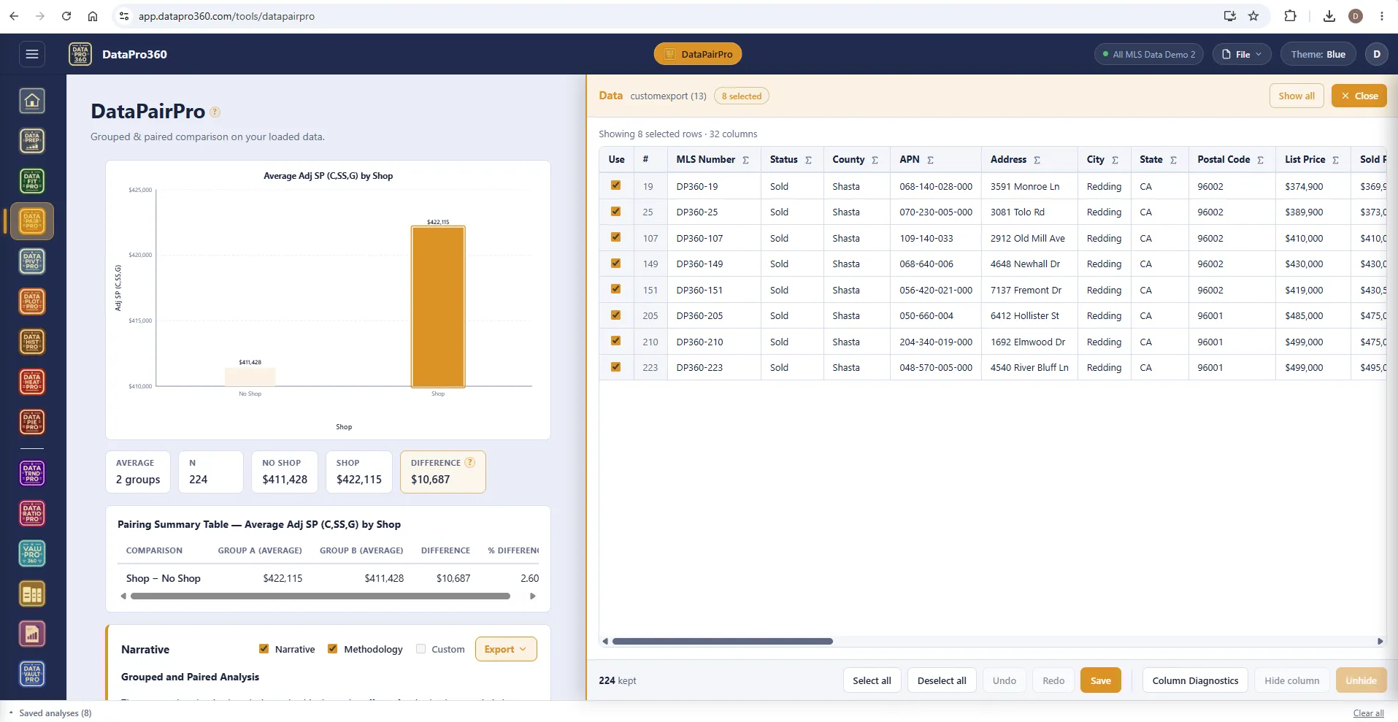Open the Theme: Blue selector
Screen dimensions: 1398x722
[x=1318, y=54]
